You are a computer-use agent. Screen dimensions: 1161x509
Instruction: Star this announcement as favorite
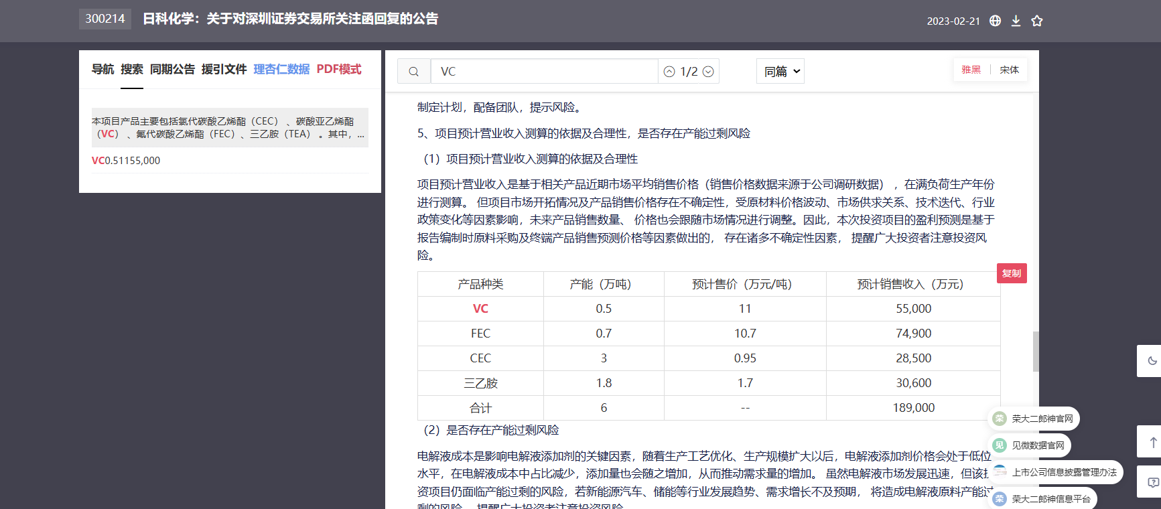point(1037,21)
